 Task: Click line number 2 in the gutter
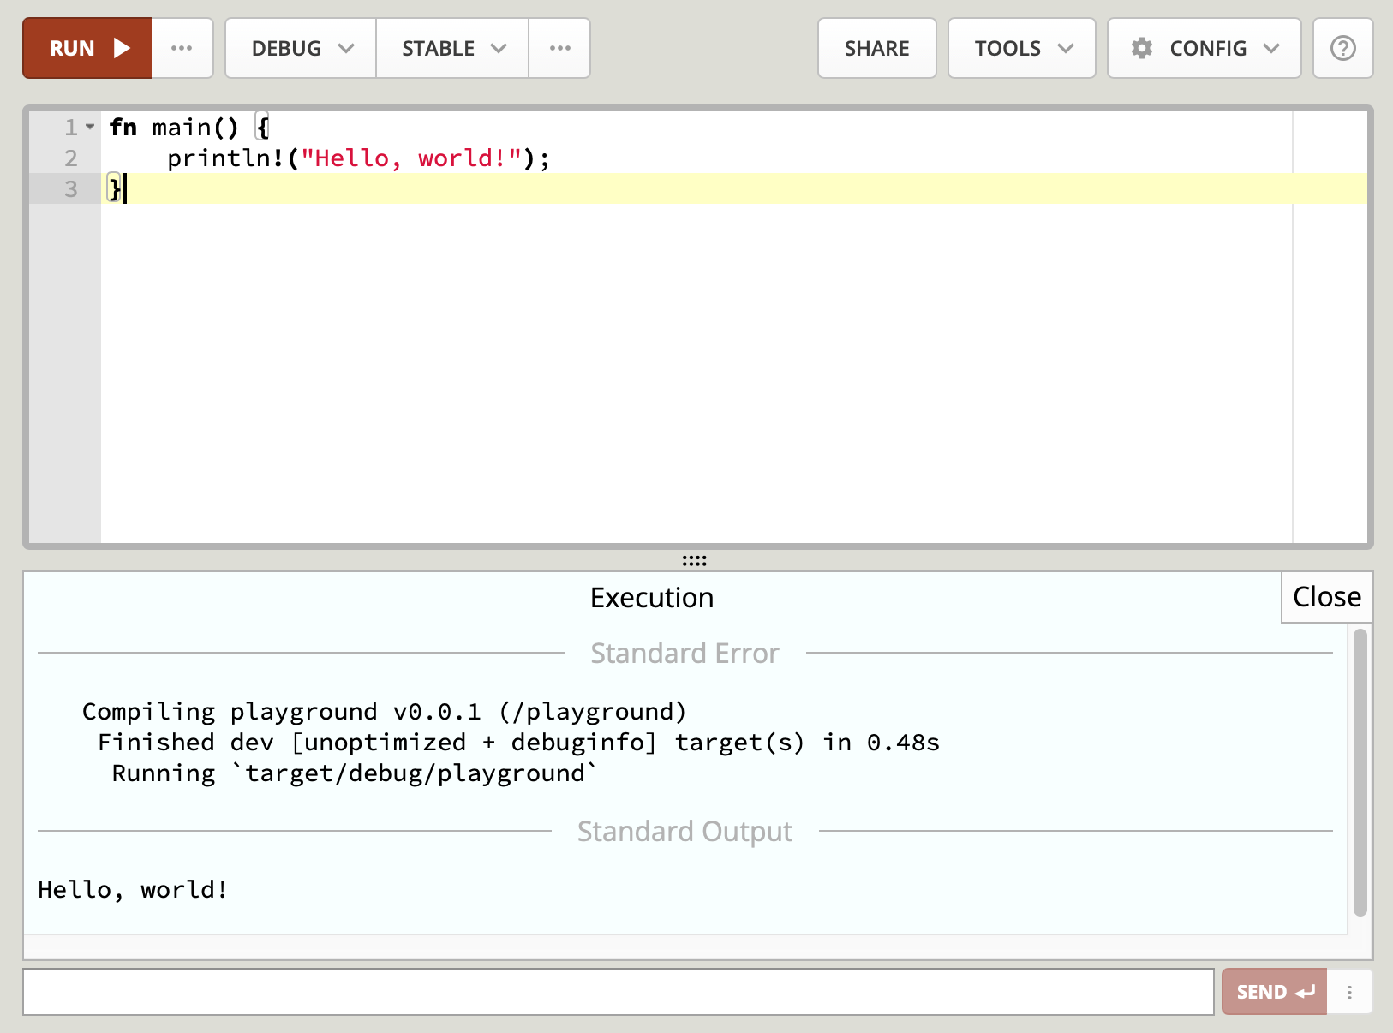(x=71, y=158)
